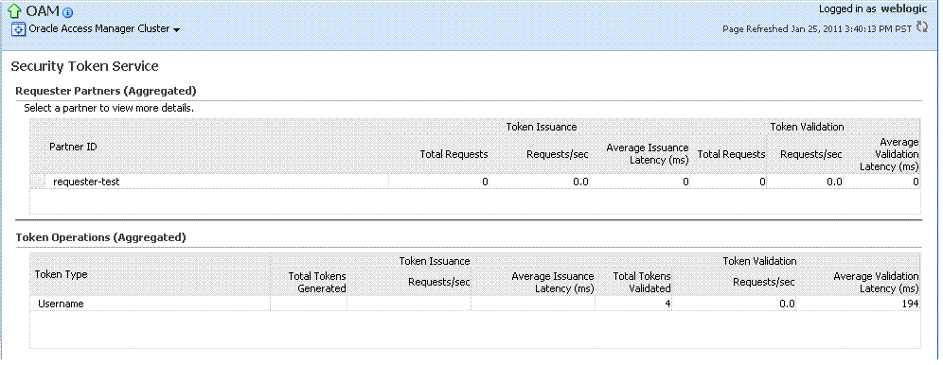Screen dimensions: 943x365
Task: Click the Token Type column header
Action: click(61, 274)
